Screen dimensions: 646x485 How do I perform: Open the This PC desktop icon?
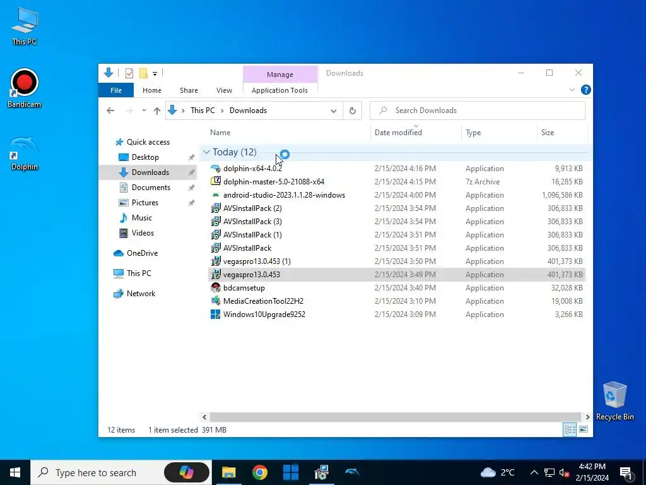click(25, 25)
